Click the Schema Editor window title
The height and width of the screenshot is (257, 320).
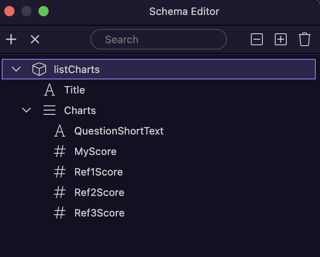(184, 12)
